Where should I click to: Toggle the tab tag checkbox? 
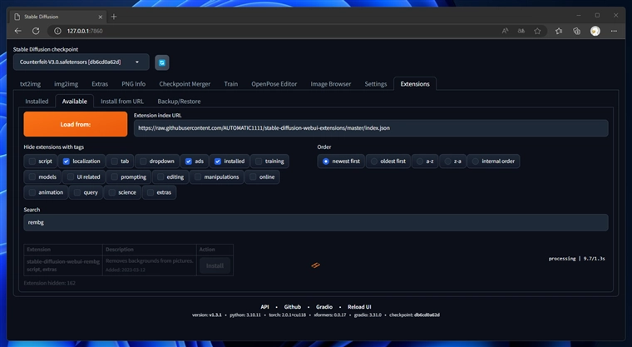pos(115,161)
